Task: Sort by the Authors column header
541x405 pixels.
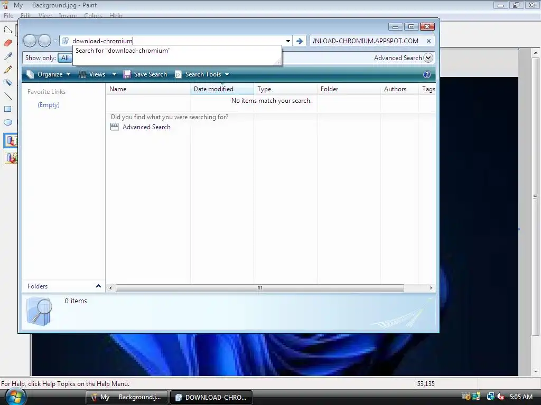Action: (x=399, y=89)
